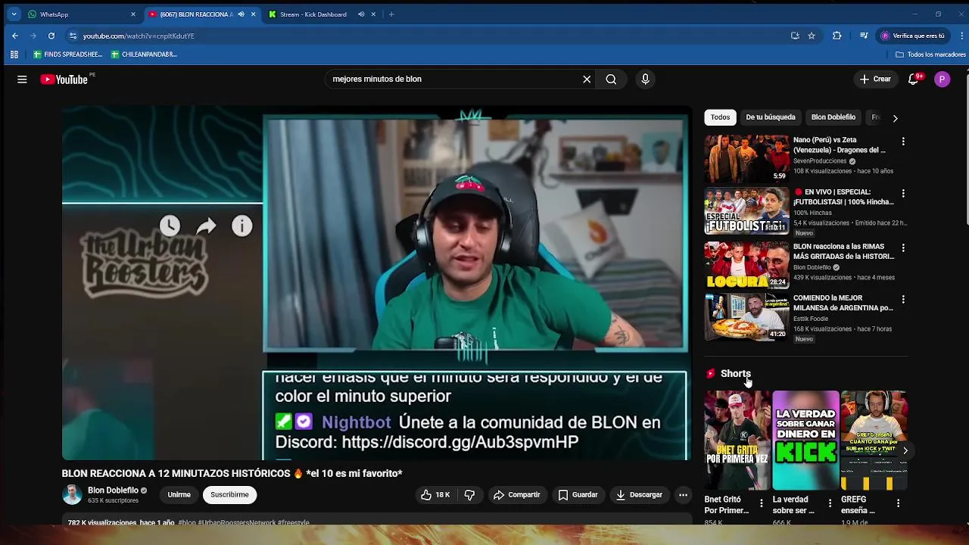
Task: Open Todos los marcadores folder
Action: [x=930, y=54]
